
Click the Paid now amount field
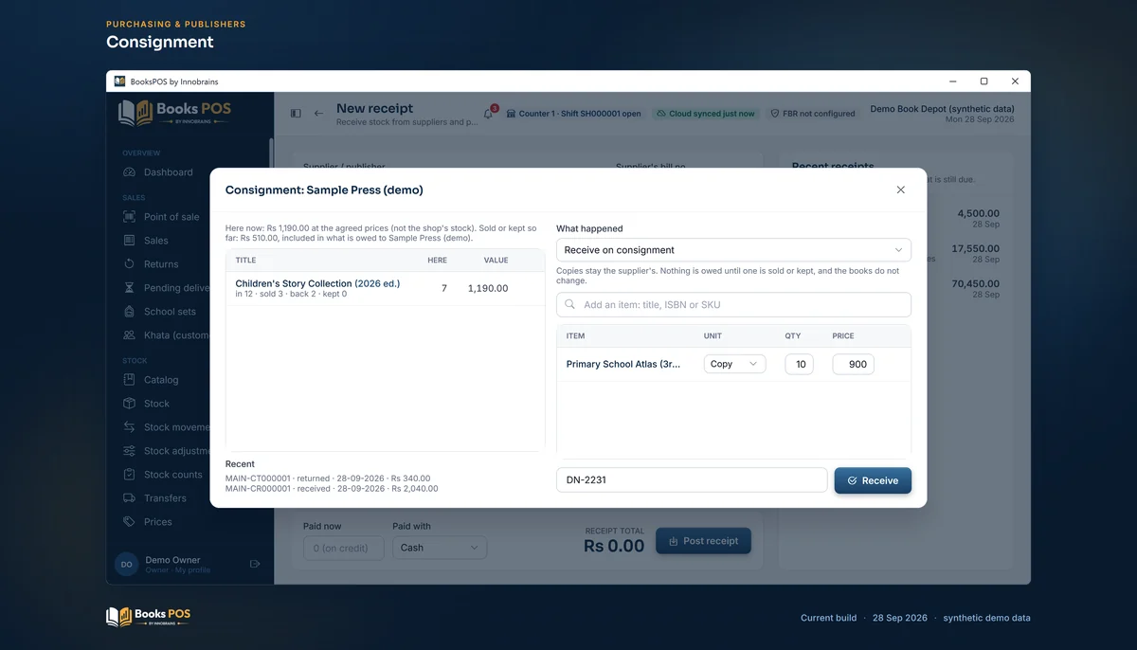point(343,548)
